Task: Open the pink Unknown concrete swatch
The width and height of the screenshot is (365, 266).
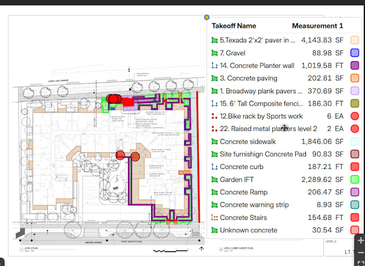Action: 355,230
